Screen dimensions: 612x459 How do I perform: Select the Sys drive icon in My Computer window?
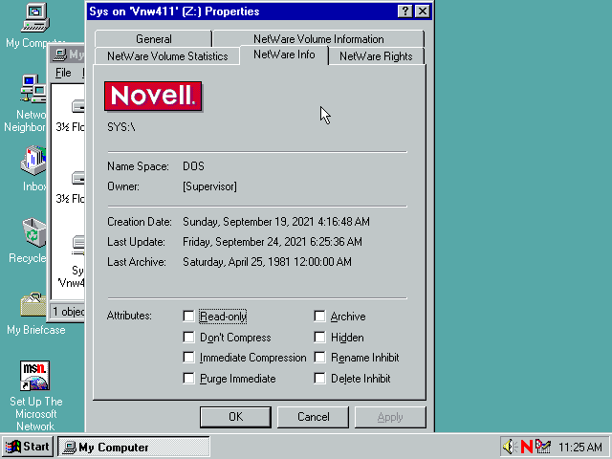[x=78, y=245]
